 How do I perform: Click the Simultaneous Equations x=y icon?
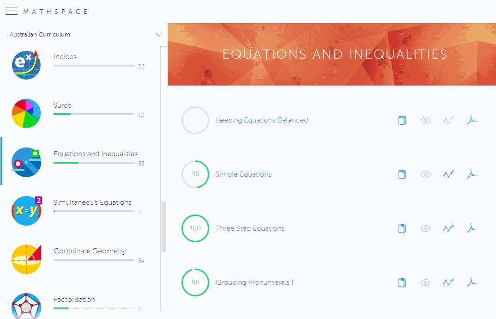pyautogui.click(x=26, y=211)
